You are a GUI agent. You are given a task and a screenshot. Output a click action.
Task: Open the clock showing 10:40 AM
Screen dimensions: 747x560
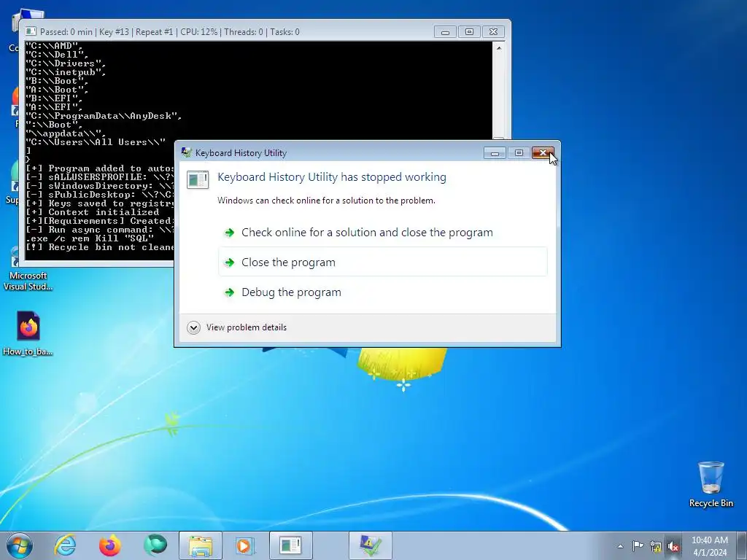tap(710, 546)
